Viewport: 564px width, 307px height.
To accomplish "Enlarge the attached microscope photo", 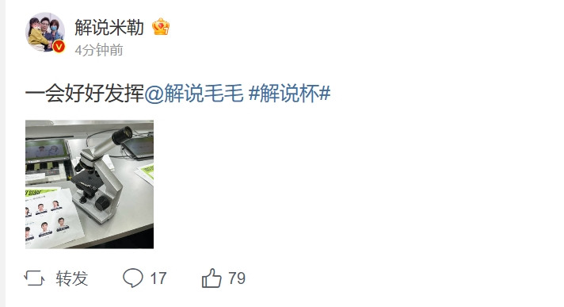I will pos(90,184).
